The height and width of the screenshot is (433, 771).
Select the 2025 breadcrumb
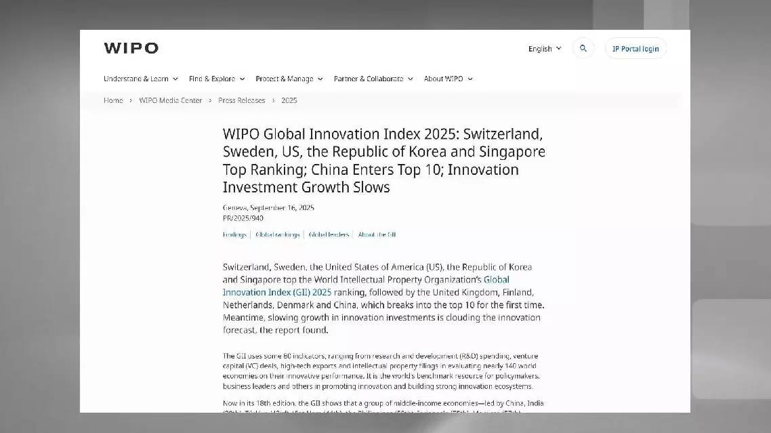pyautogui.click(x=289, y=100)
